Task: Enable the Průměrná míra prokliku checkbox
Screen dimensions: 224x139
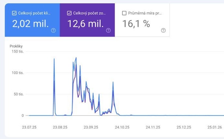Action: [x=124, y=13]
